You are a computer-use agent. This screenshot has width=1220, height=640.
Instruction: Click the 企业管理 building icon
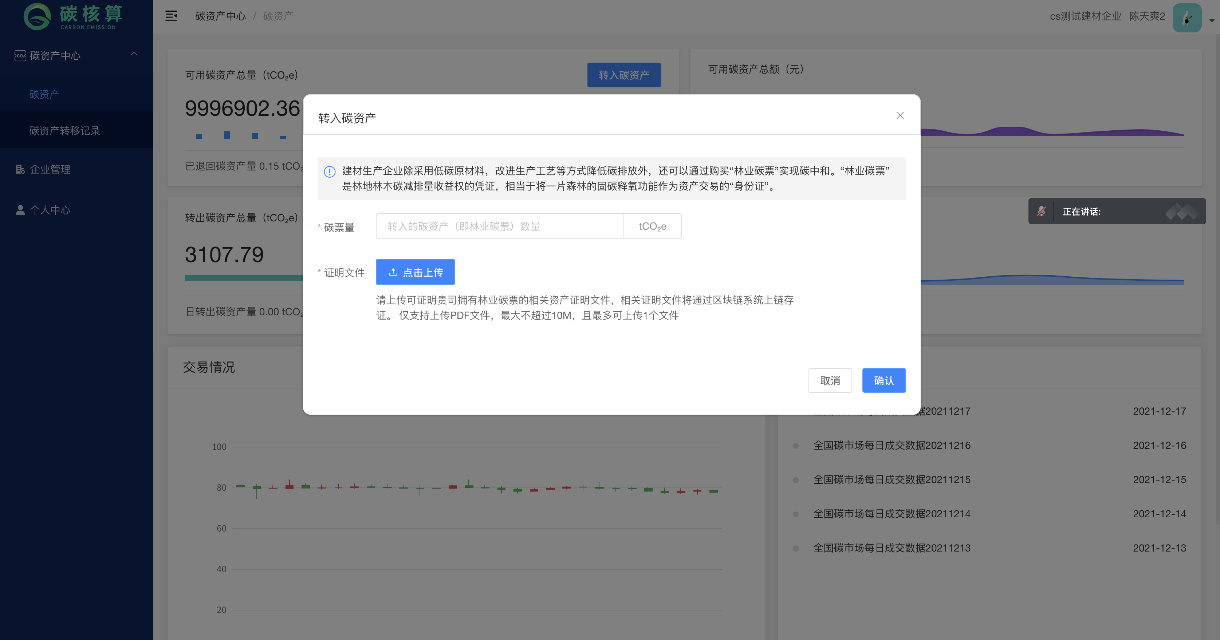(x=20, y=170)
